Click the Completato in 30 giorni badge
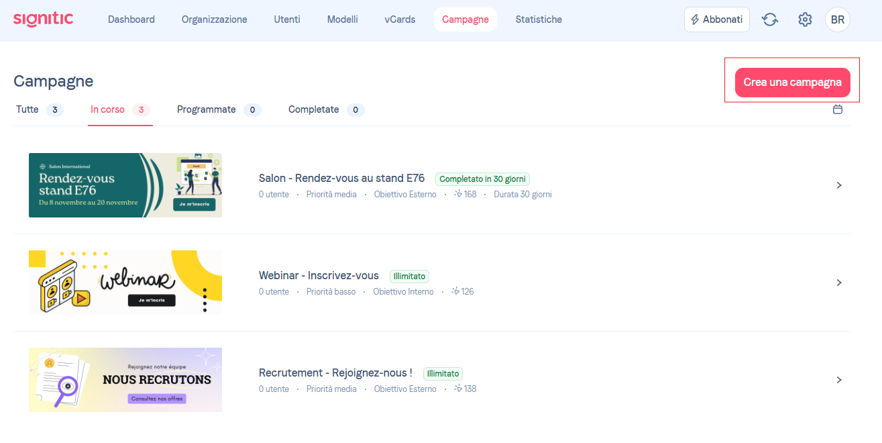This screenshot has height=443, width=882. [x=483, y=179]
